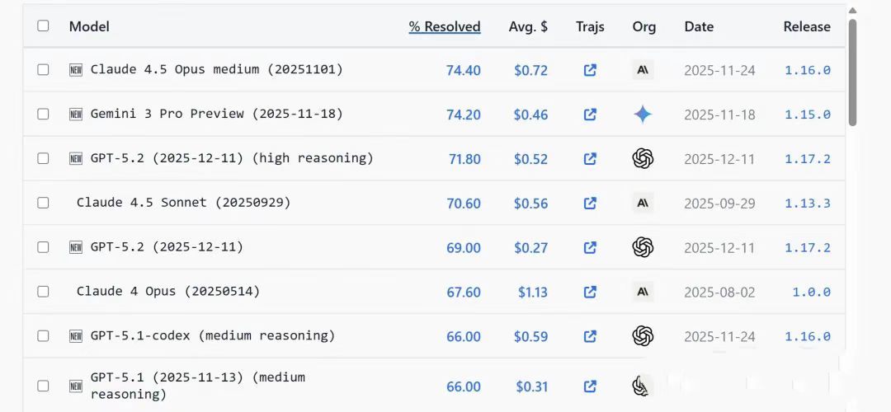
Task: Open trajectories link in the $0.27 row
Action: click(590, 247)
